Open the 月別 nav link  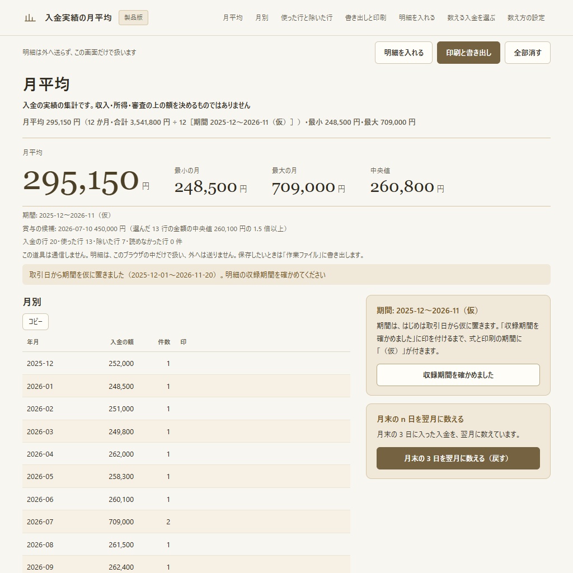[262, 17]
